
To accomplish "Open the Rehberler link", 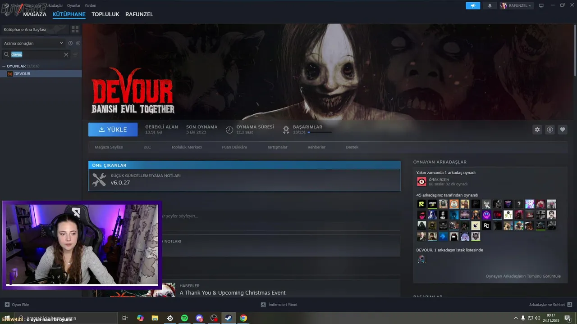I will pyautogui.click(x=316, y=147).
